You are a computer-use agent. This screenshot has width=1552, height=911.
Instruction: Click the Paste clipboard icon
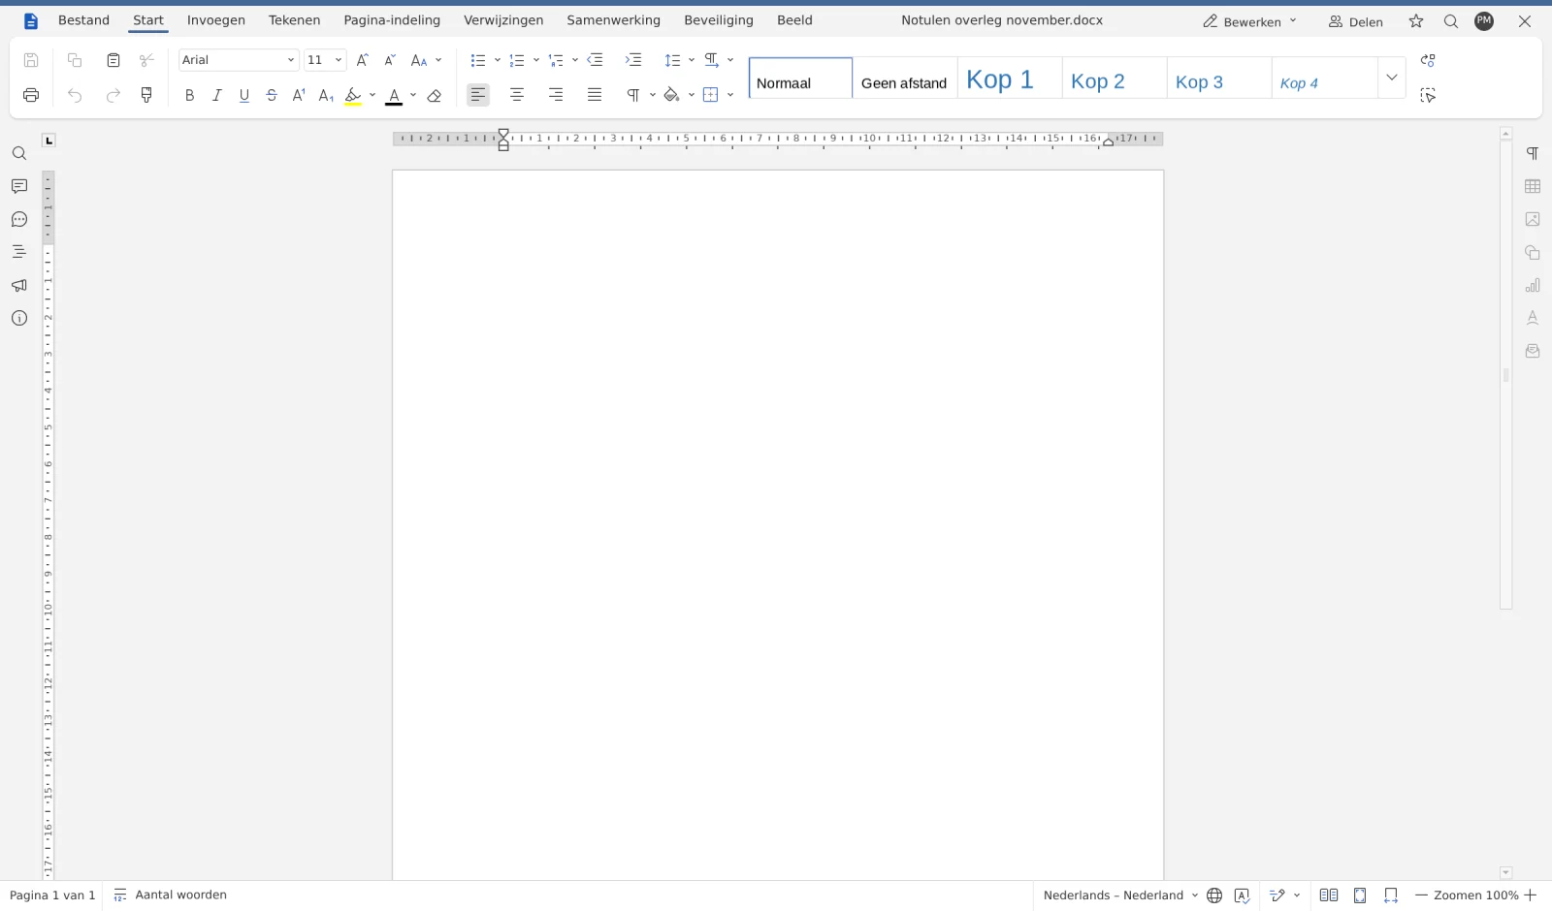113,60
